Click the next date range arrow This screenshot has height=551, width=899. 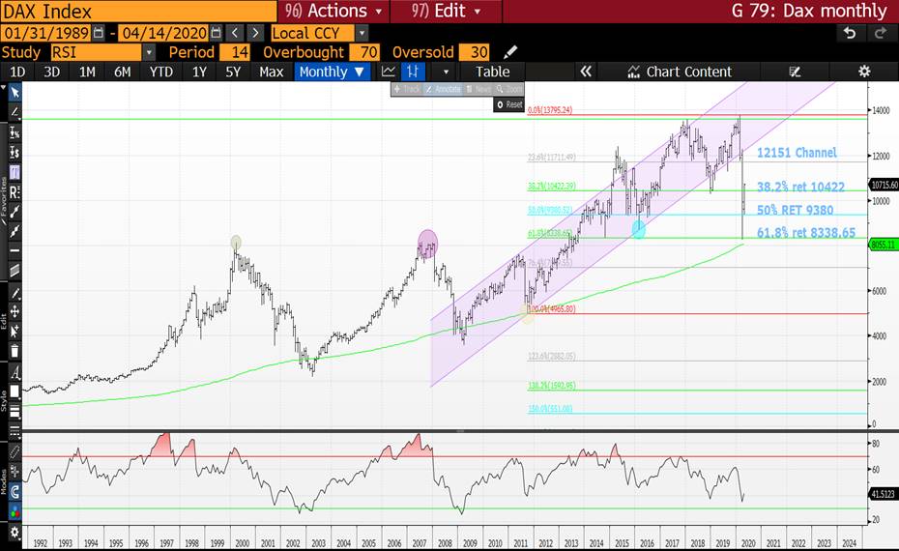[x=256, y=33]
